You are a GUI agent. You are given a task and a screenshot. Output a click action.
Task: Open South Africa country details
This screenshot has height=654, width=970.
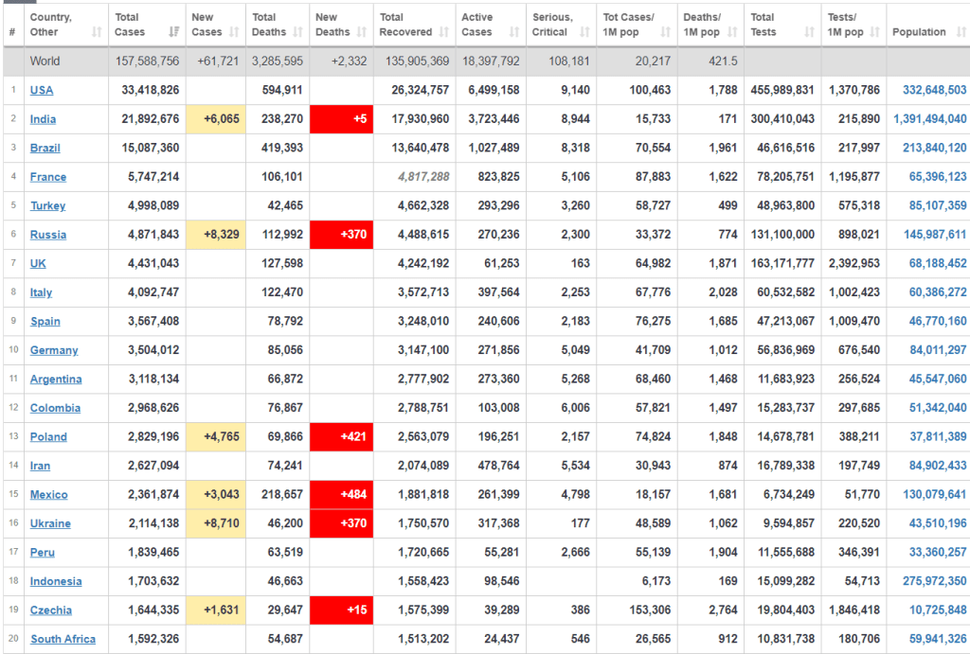click(63, 639)
